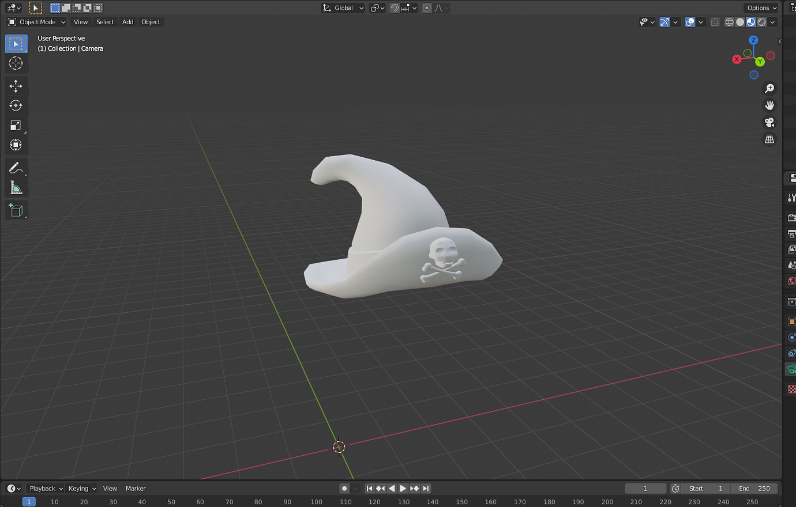Click the zoom view magnifier button
The width and height of the screenshot is (796, 507).
click(x=769, y=88)
